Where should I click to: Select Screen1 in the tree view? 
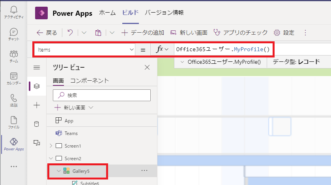pos(73,146)
